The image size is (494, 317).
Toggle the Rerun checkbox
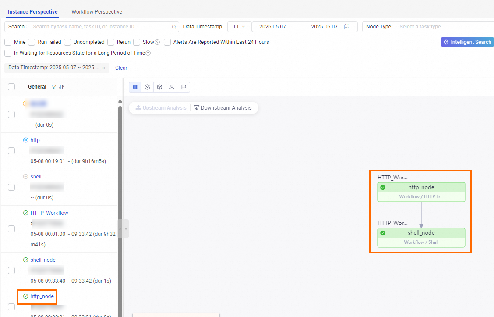click(x=111, y=42)
